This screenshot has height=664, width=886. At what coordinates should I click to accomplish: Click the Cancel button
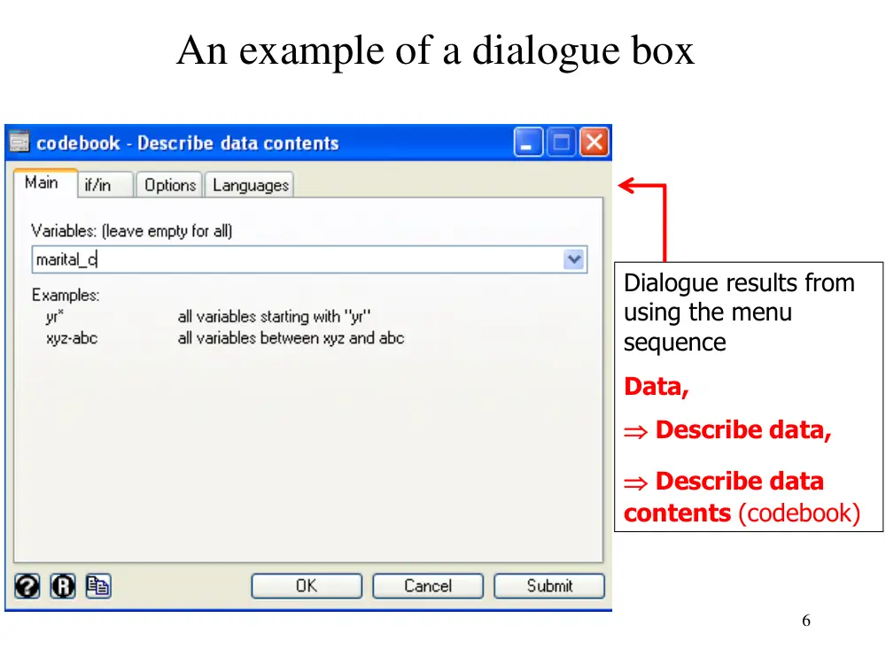[x=428, y=586]
